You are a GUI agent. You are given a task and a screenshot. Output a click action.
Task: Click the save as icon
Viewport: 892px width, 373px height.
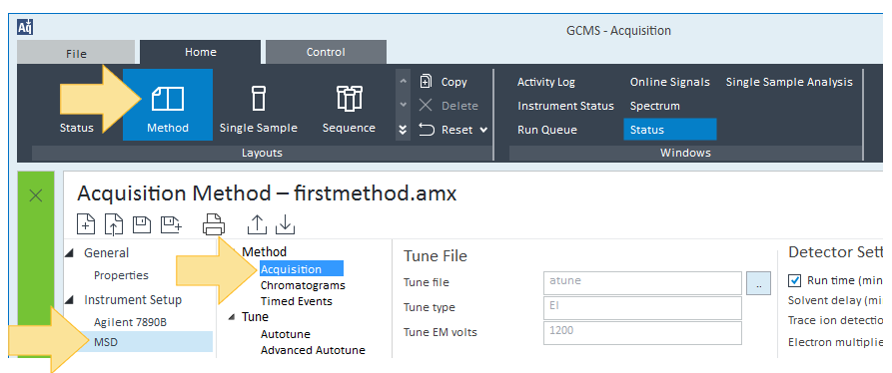click(171, 224)
